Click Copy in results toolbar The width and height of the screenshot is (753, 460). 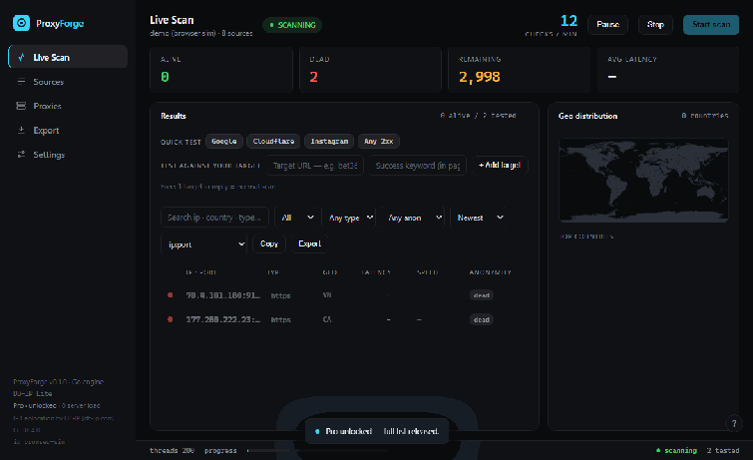tap(269, 243)
